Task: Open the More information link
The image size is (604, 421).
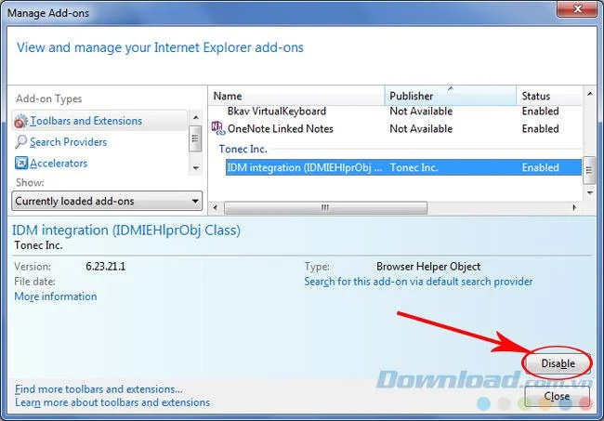Action: tap(56, 296)
